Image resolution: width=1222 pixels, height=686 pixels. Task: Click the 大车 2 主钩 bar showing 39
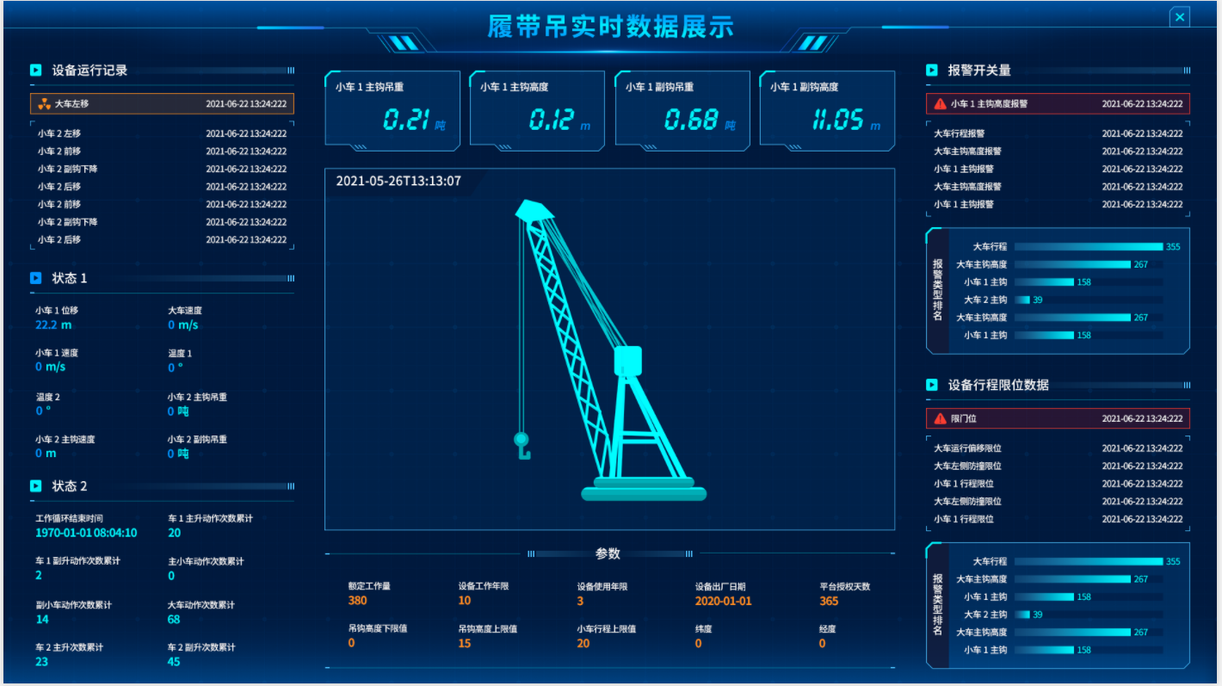1022,300
